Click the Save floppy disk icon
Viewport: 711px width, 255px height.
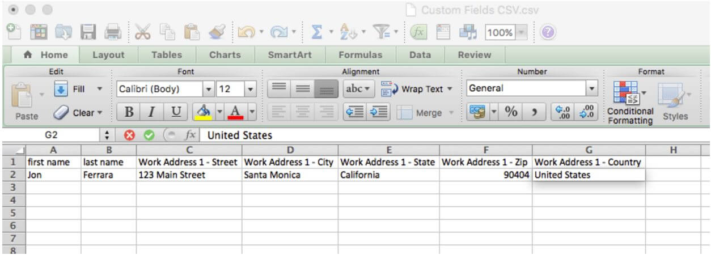[x=88, y=33]
